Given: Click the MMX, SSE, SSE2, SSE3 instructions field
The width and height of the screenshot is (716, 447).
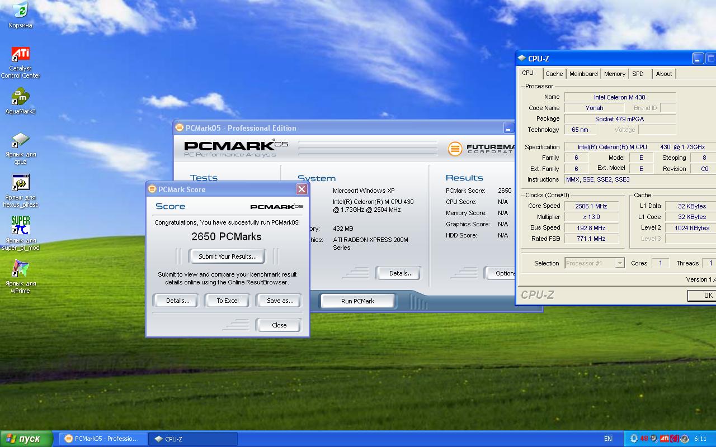Looking at the screenshot, I should (x=640, y=179).
